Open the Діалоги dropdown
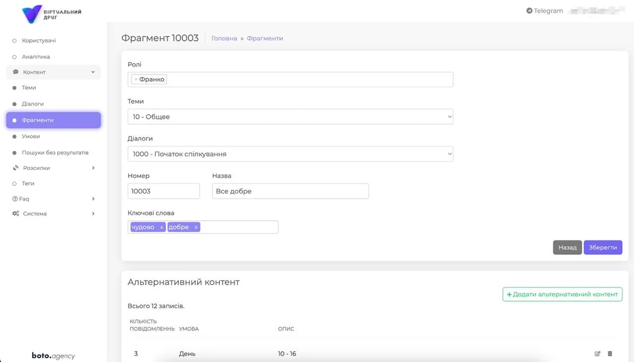634x362 pixels. point(290,154)
